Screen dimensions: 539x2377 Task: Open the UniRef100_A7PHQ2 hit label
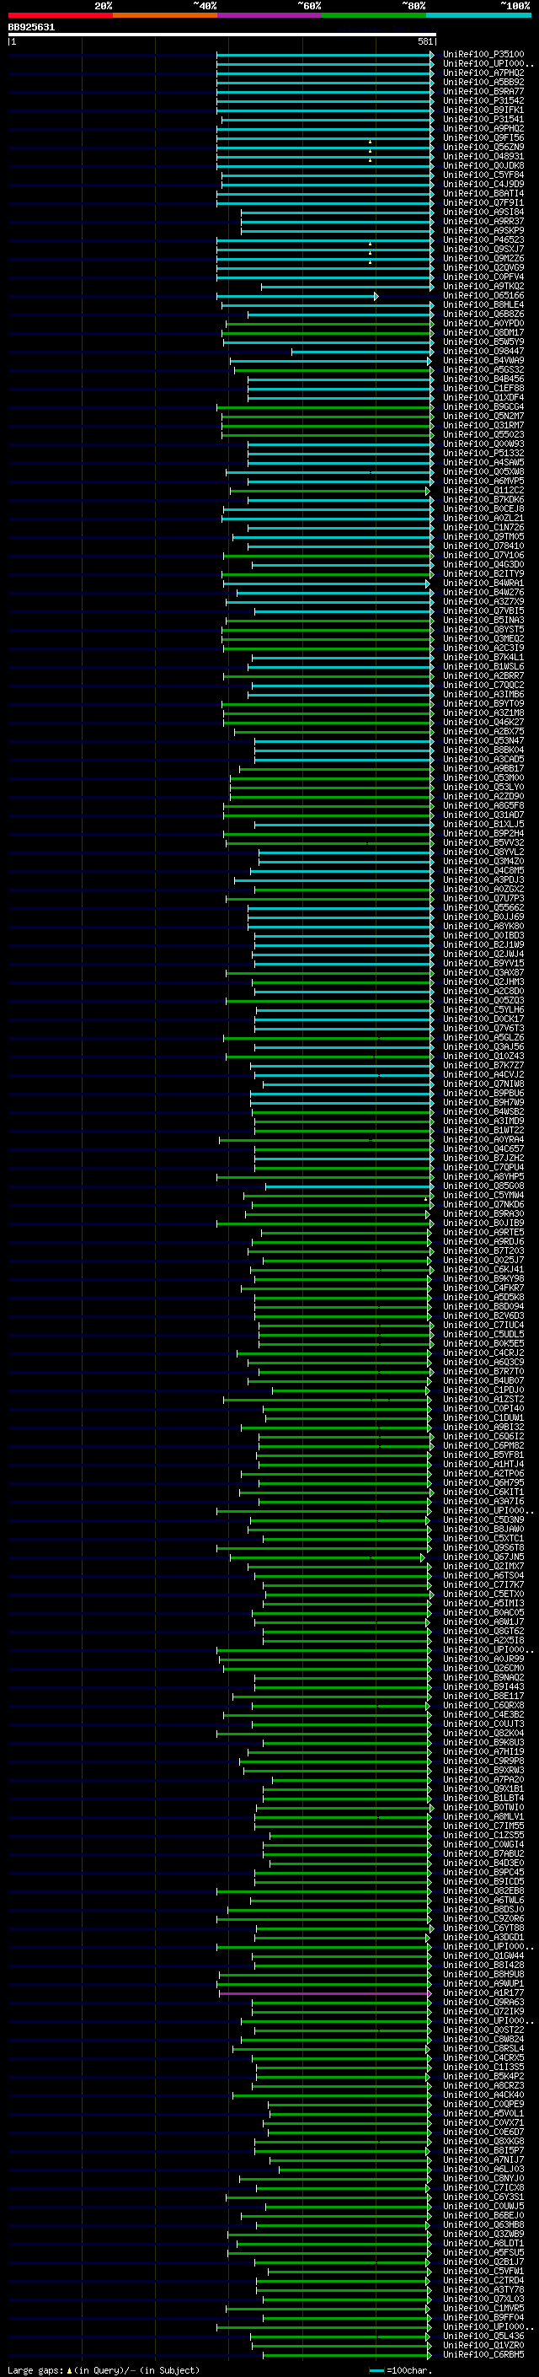point(483,73)
